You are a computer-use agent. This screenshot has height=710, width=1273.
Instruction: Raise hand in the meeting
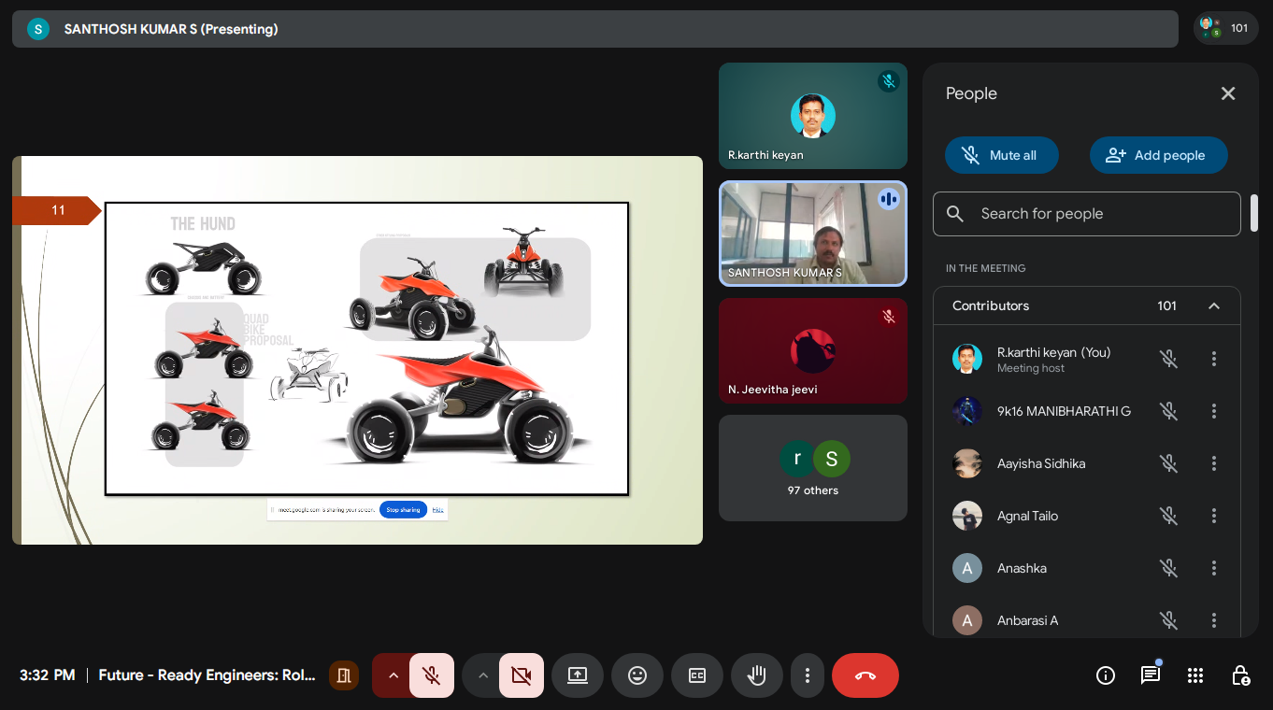pos(757,675)
